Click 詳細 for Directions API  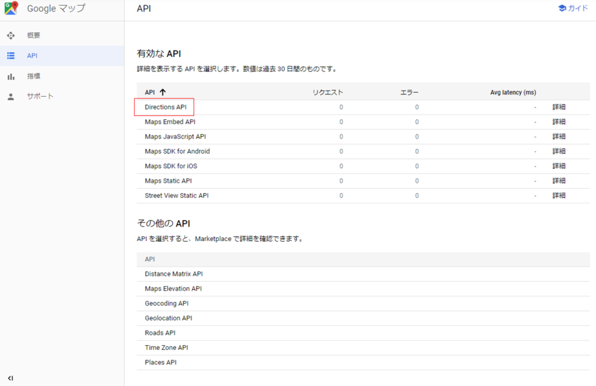(559, 107)
